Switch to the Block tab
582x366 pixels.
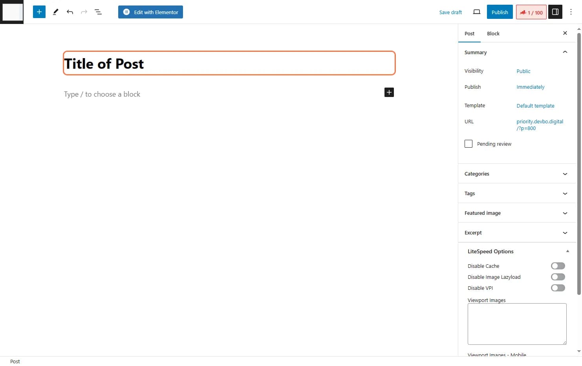[493, 33]
